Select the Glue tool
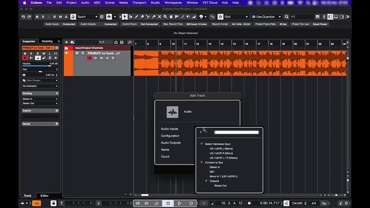Viewport: 370px width, 208px height. [x=154, y=17]
